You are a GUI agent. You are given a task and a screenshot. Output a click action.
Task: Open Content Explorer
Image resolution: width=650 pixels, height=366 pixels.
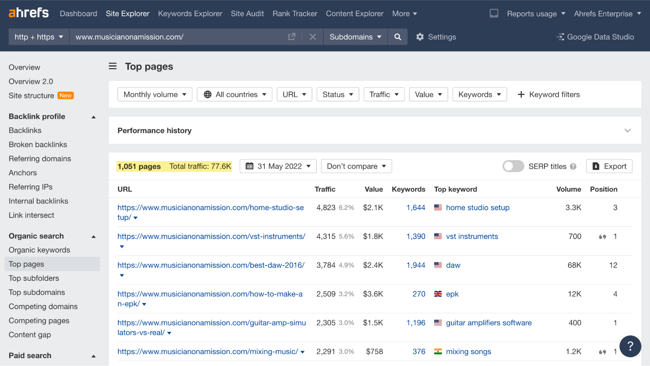[x=355, y=14]
